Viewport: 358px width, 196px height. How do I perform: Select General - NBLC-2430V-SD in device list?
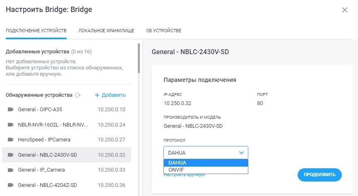(x=67, y=155)
